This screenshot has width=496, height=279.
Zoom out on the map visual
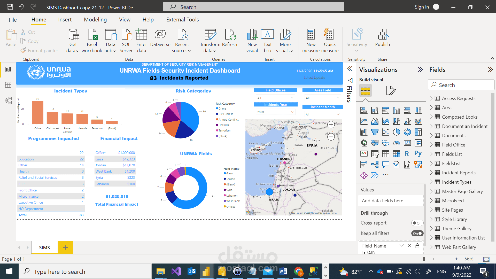pos(331,137)
